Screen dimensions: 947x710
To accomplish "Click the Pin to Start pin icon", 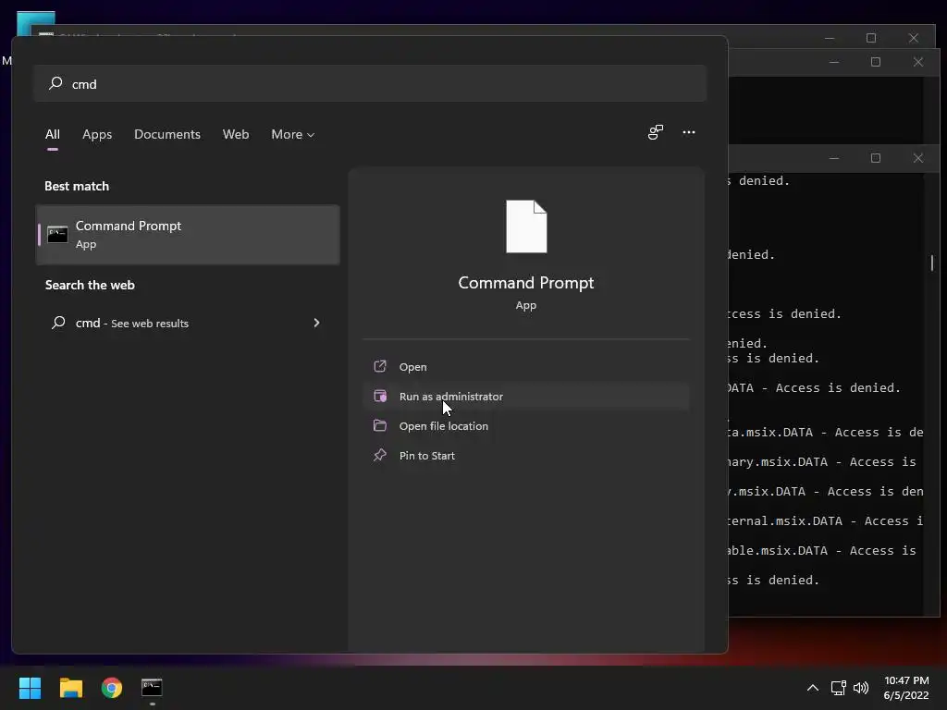I will coord(380,455).
